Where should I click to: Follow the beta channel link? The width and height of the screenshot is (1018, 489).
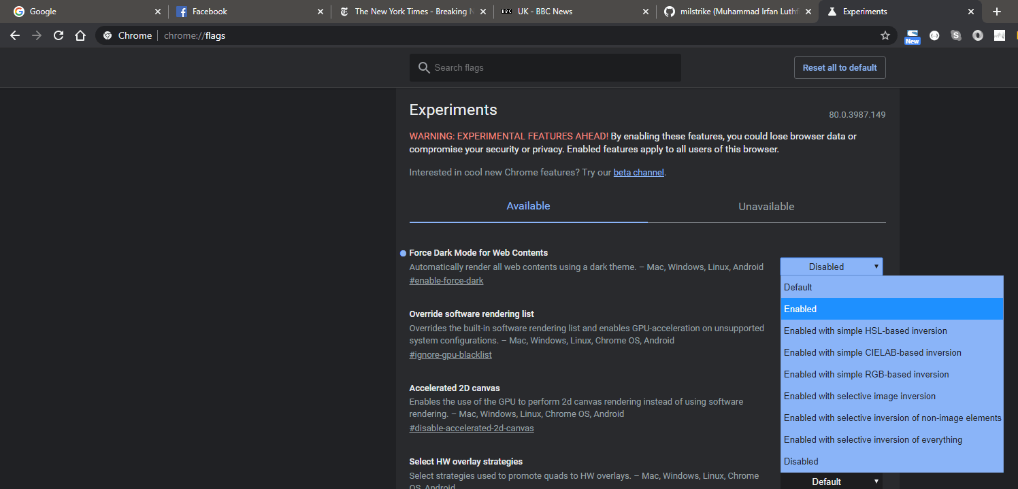click(638, 173)
